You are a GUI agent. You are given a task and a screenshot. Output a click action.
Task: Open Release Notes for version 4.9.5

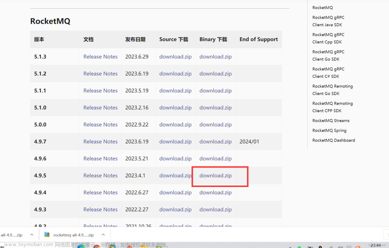tap(100, 176)
